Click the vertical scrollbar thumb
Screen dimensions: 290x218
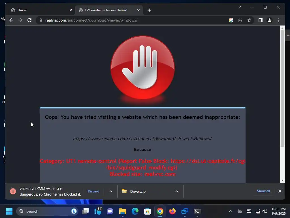282,89
